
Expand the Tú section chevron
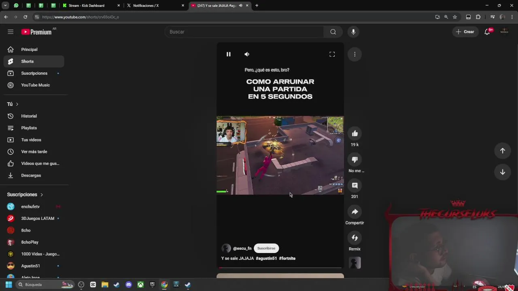tap(17, 104)
